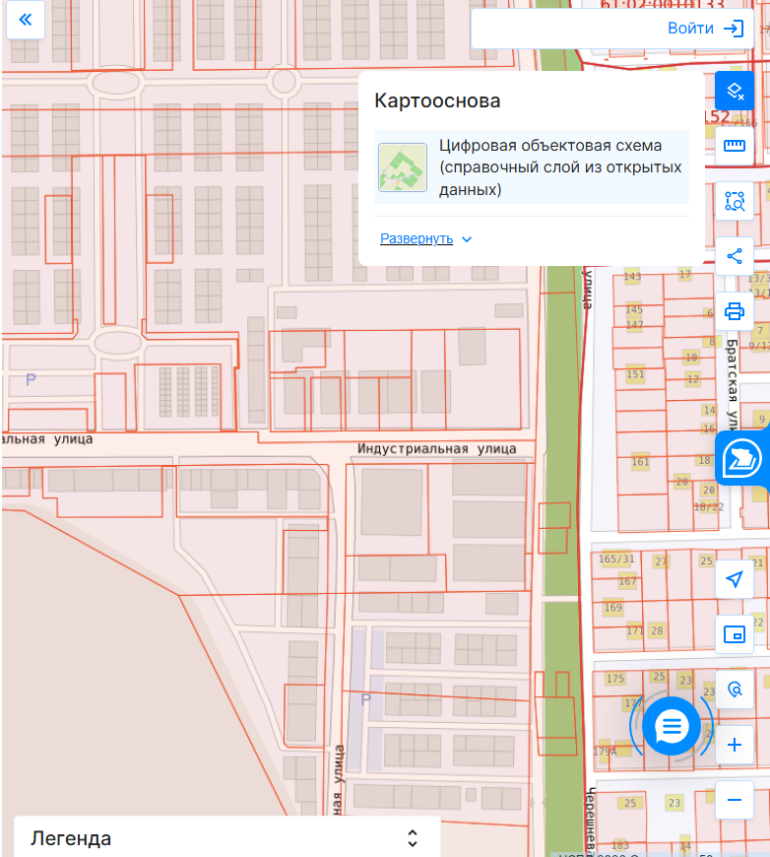Open the location search magnifier tool
Image resolution: width=770 pixels, height=857 pixels.
tap(735, 690)
